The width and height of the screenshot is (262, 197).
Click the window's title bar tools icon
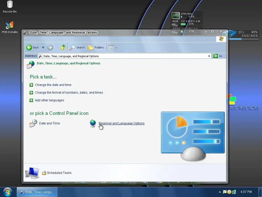25,33
